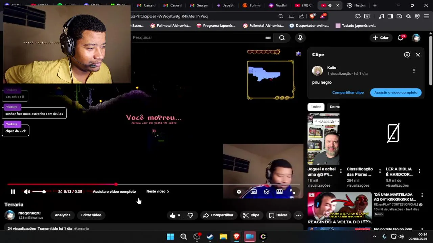433x243 pixels.
Task: Click the share page icon in address bar
Action: 301,16
